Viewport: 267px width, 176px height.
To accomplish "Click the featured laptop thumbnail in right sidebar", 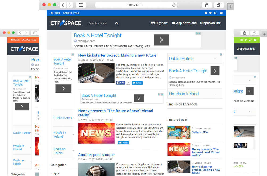I will click(179, 167).
